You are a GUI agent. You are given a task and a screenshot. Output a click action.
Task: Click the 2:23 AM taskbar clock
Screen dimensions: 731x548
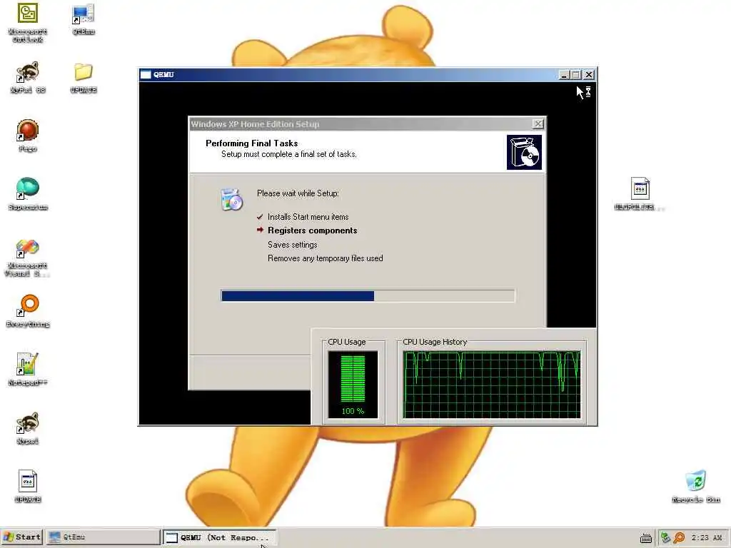pos(706,538)
